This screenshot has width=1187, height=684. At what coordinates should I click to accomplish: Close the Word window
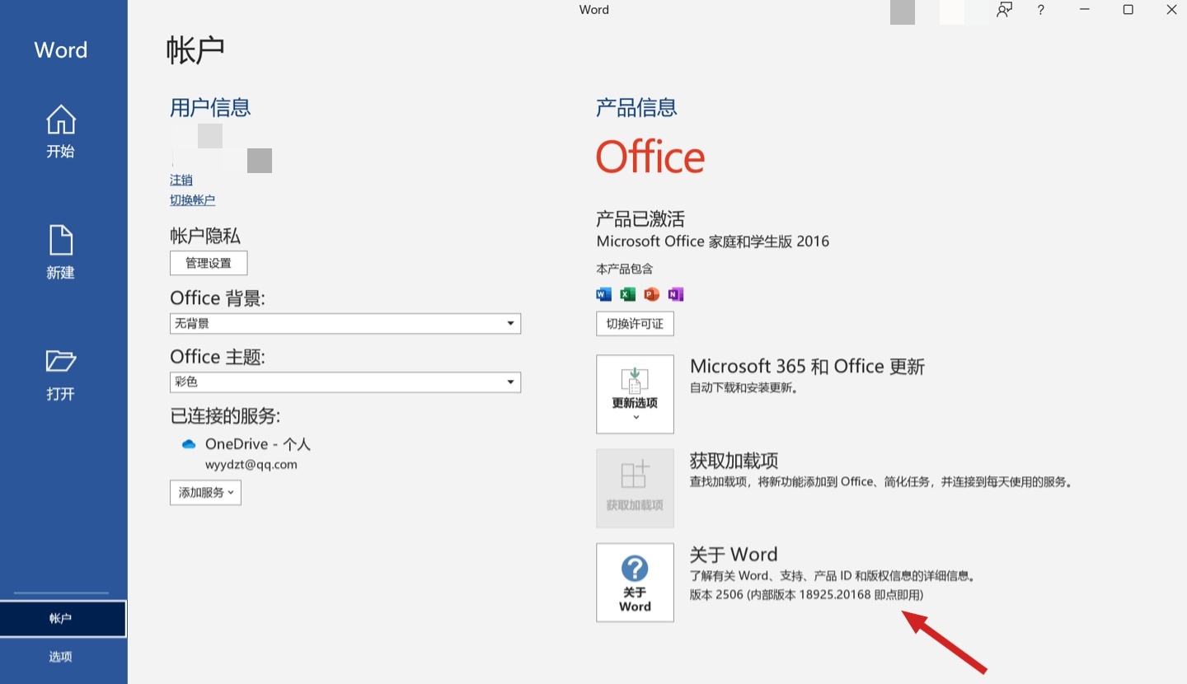(1171, 10)
